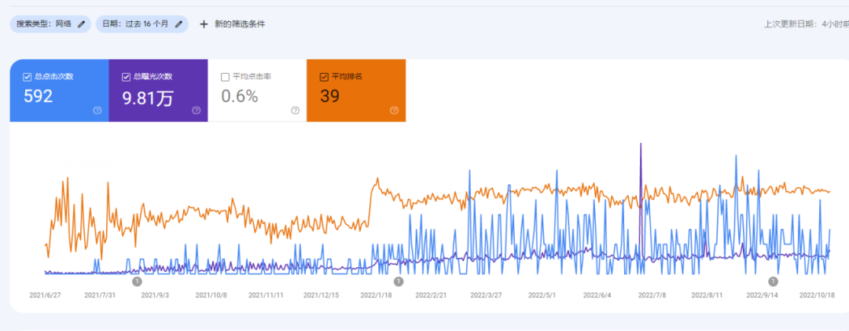The height and width of the screenshot is (331, 849).
Task: Open the 搜索类型：网络 filter chip
Action: click(x=44, y=24)
